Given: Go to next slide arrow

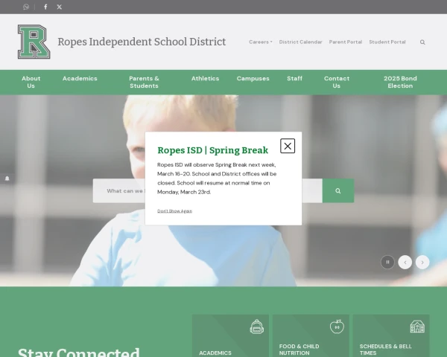Looking at the screenshot, I should pos(422,263).
